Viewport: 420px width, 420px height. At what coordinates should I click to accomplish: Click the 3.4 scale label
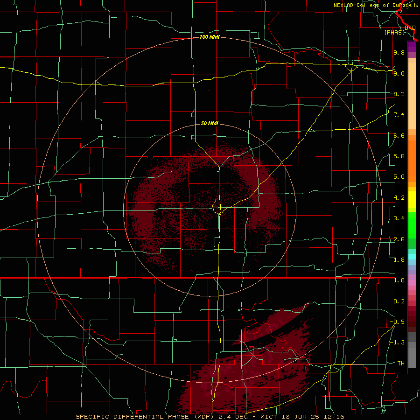pos(399,218)
